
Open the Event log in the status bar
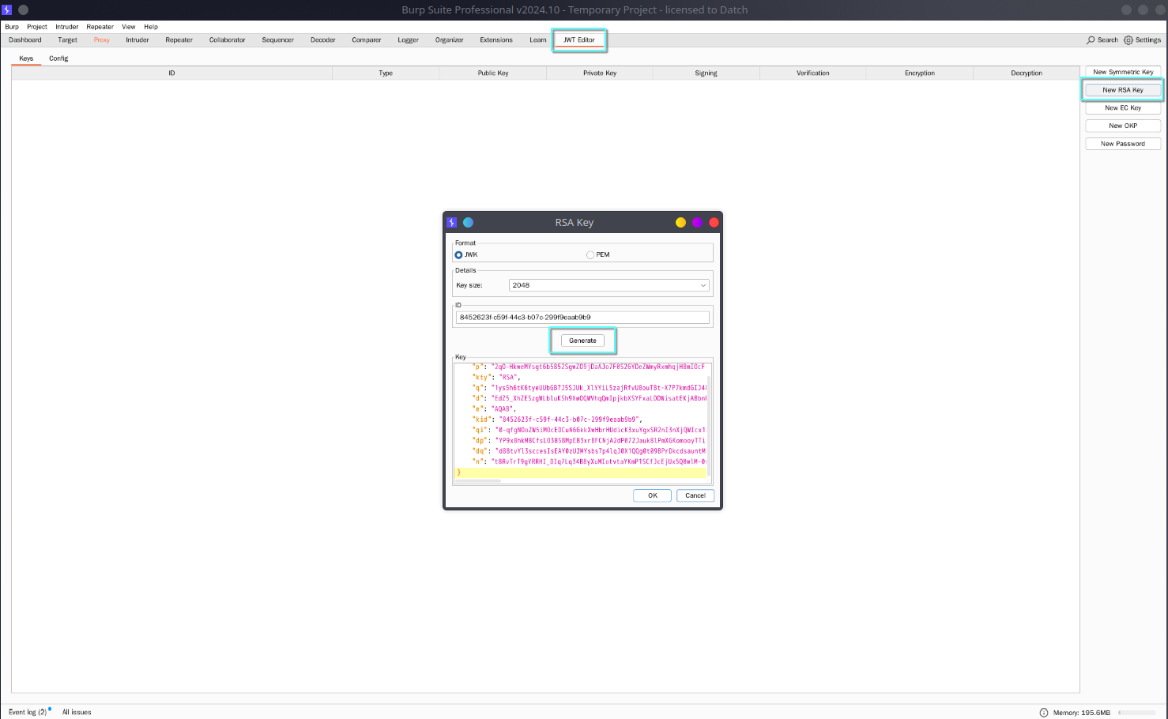click(28, 712)
